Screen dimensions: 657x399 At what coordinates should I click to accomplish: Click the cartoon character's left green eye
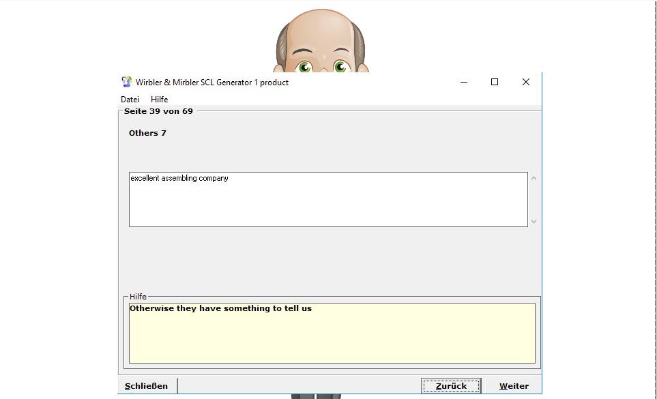(304, 67)
